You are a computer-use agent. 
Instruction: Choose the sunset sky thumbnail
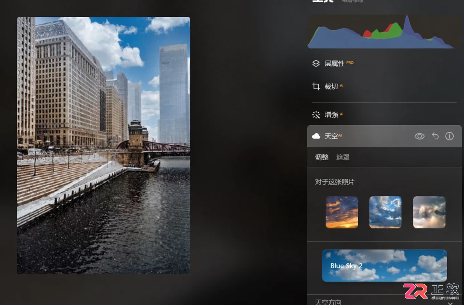[x=342, y=212]
